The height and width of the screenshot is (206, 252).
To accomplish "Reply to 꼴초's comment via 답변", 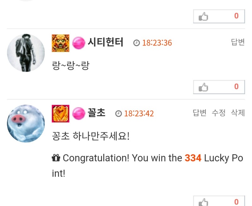I will pos(199,113).
